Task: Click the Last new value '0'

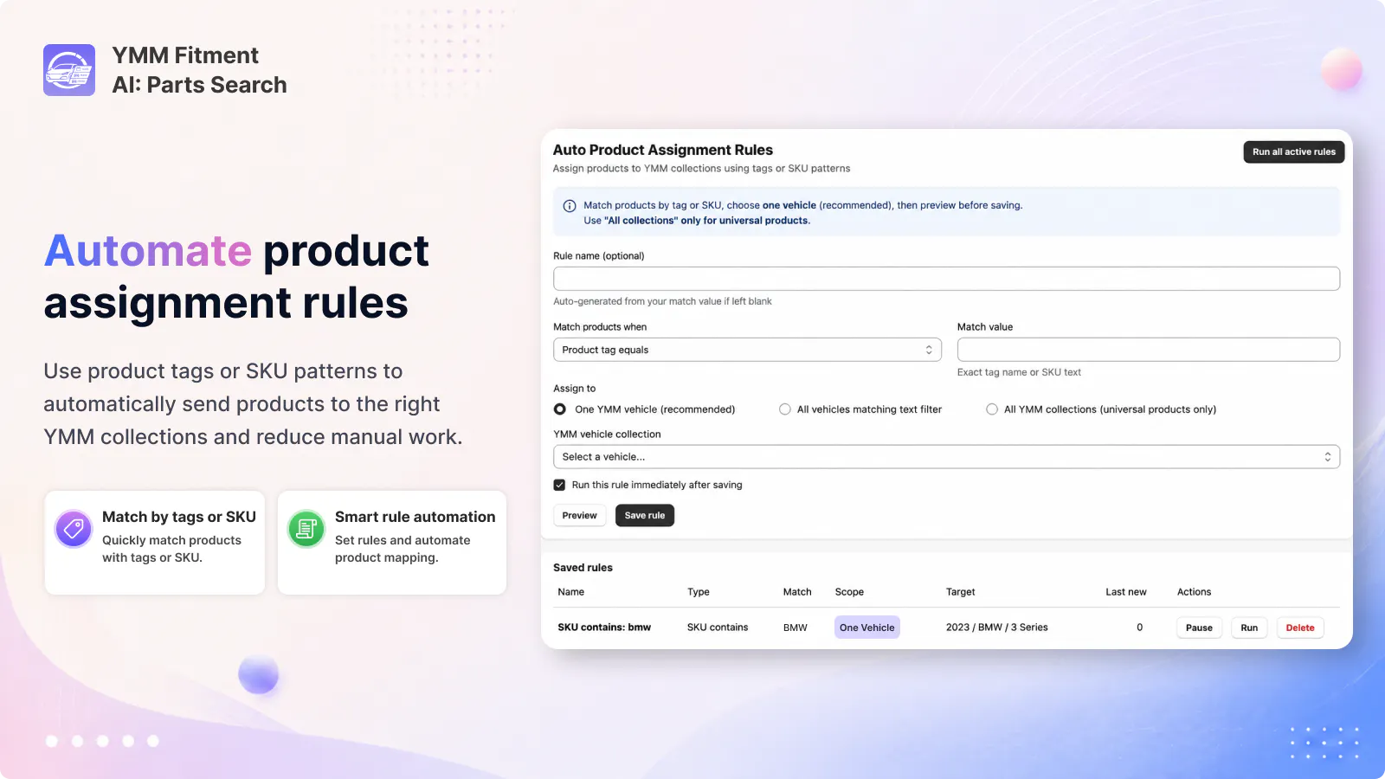Action: (x=1140, y=628)
